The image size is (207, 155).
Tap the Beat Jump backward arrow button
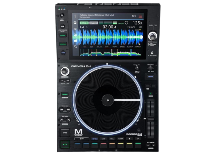click(61, 120)
